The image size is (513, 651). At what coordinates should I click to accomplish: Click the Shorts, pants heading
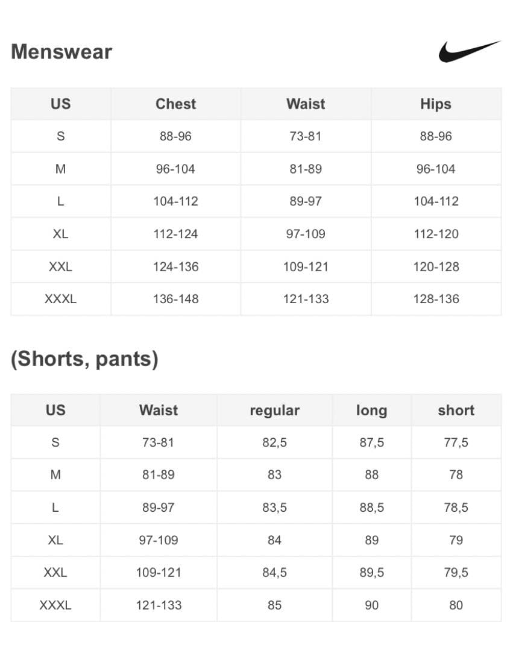tap(84, 359)
